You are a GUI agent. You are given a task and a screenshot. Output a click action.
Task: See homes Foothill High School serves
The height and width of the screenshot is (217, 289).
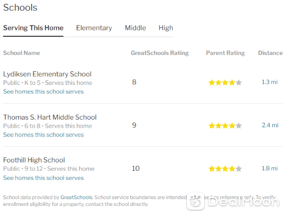(43, 178)
